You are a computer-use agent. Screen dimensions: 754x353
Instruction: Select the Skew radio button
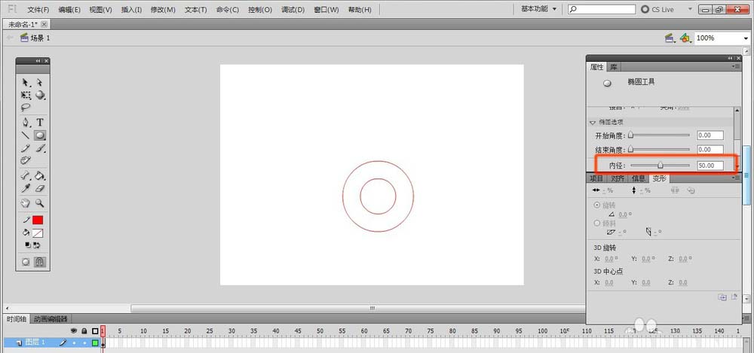pos(597,224)
